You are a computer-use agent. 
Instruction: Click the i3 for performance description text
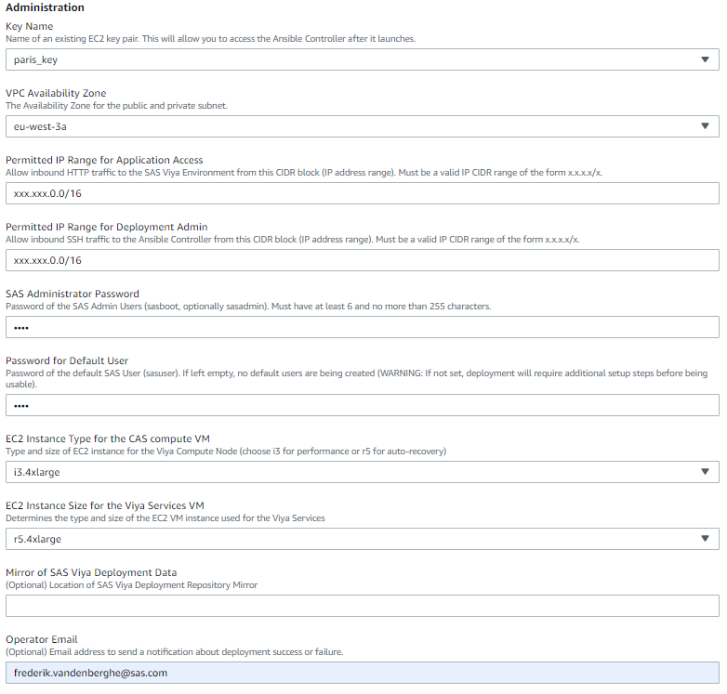226,452
